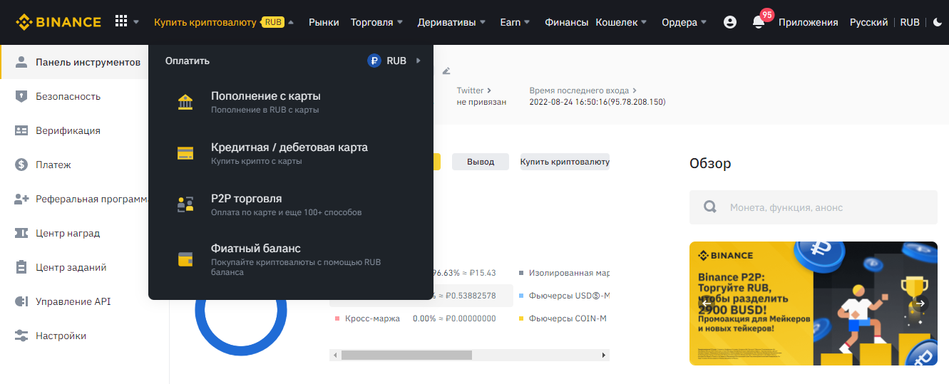The width and height of the screenshot is (949, 384).
Task: Click the Кросс-маржа legend label
Action: click(x=372, y=318)
